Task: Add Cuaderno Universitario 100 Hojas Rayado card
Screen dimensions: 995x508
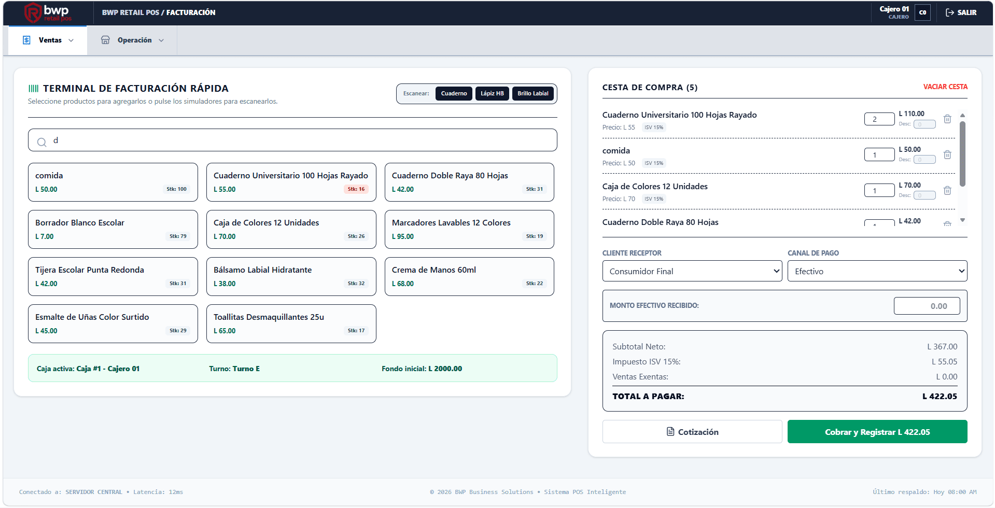Action: tap(291, 182)
